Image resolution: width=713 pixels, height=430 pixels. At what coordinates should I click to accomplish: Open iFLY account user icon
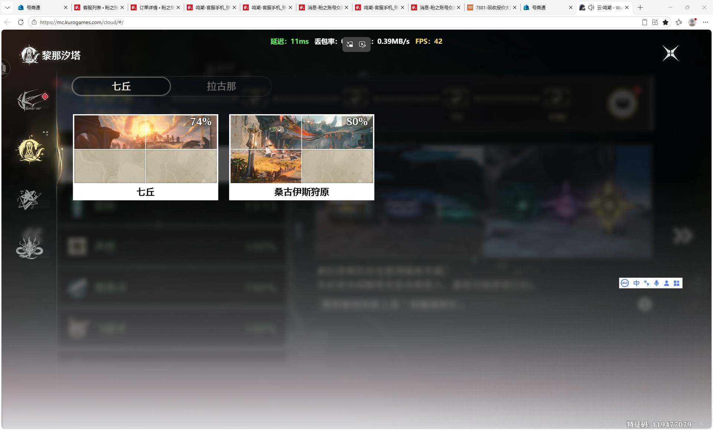tap(667, 283)
